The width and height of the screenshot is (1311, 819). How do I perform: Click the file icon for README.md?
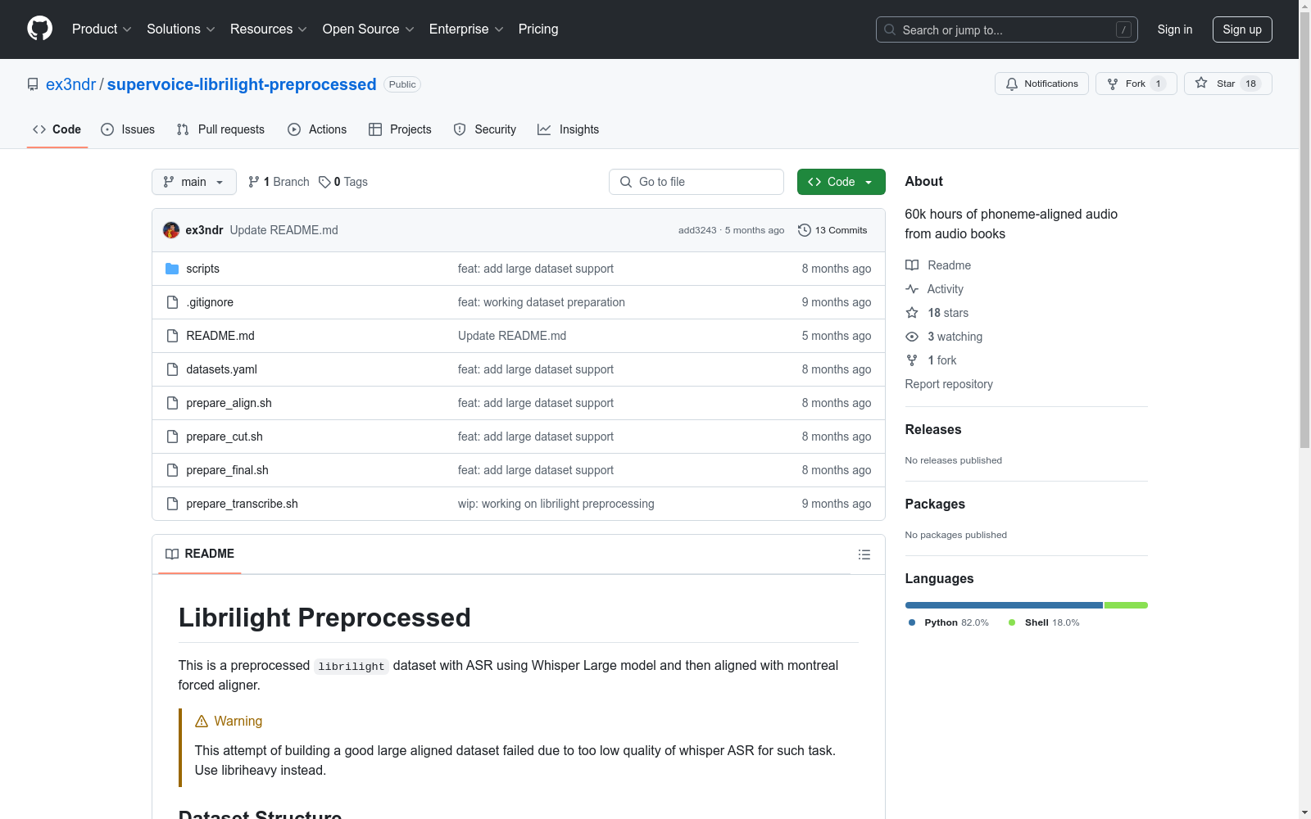tap(172, 336)
